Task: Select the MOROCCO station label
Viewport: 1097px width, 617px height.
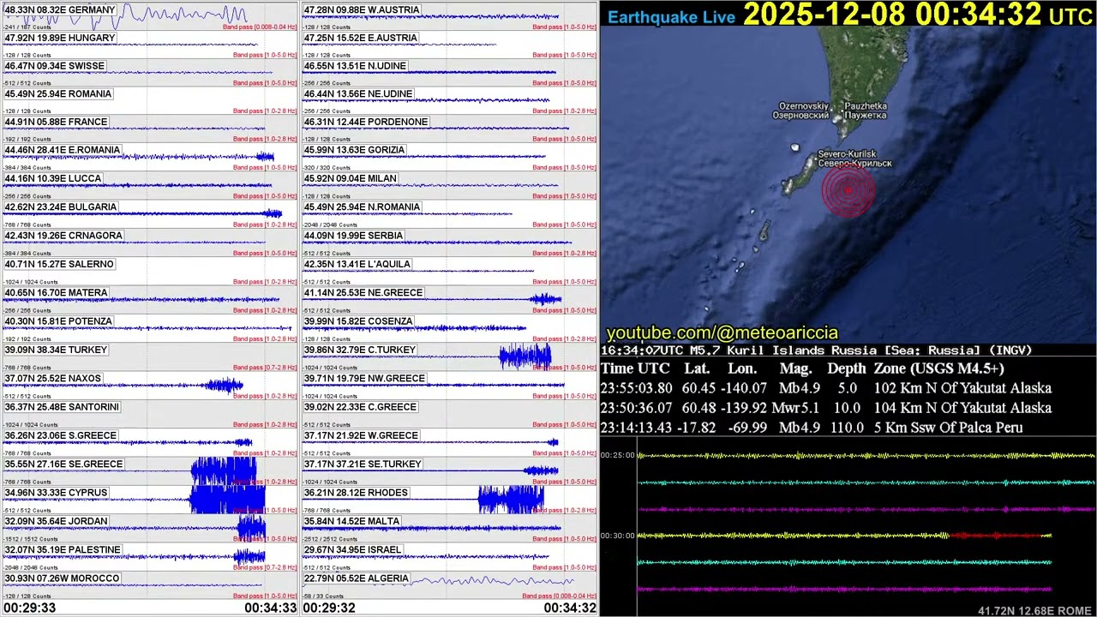Action: [62, 578]
